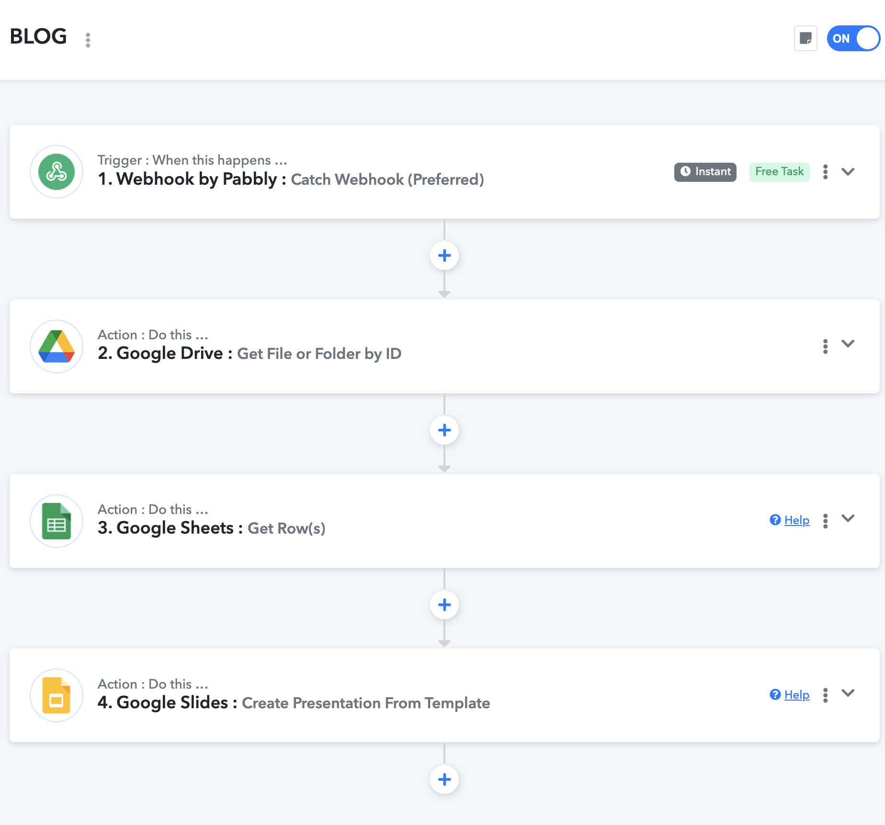Open options menu for Google Drive step
885x825 pixels.
point(825,346)
